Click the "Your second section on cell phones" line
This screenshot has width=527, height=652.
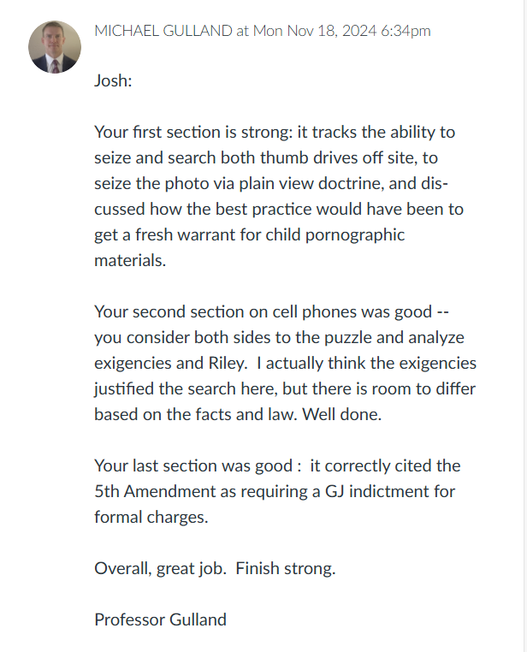271,311
